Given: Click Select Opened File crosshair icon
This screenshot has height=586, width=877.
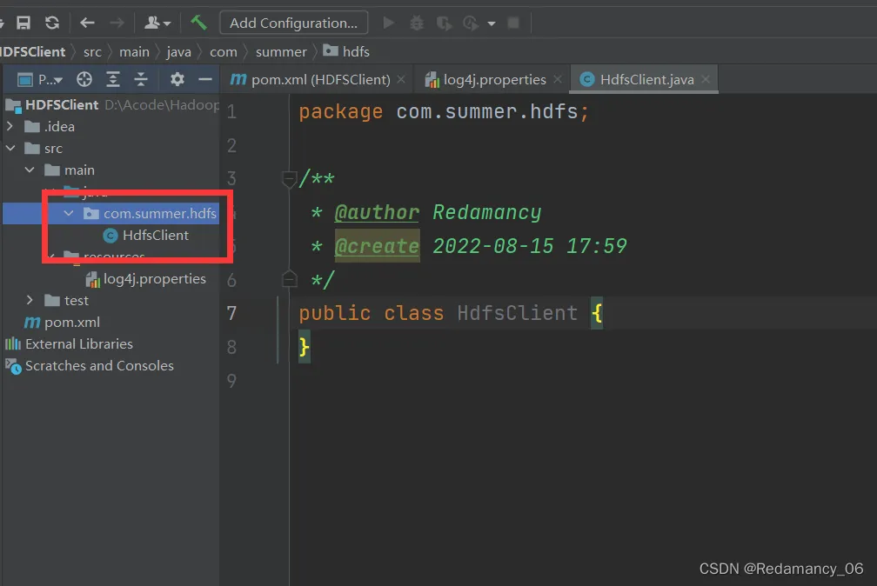Looking at the screenshot, I should (x=84, y=80).
